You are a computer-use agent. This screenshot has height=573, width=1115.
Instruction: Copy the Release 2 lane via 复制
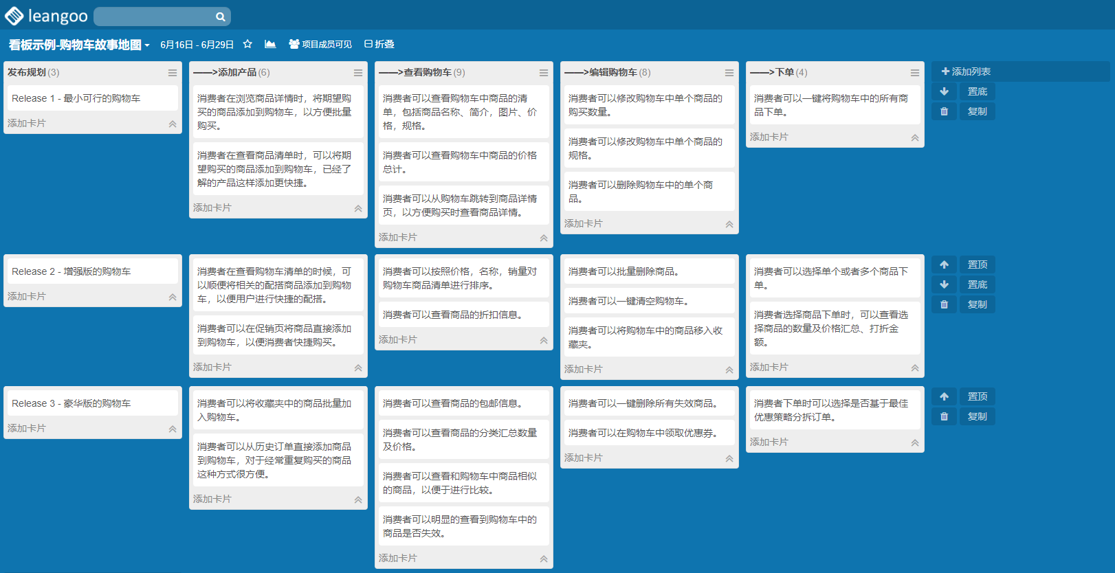click(x=977, y=304)
